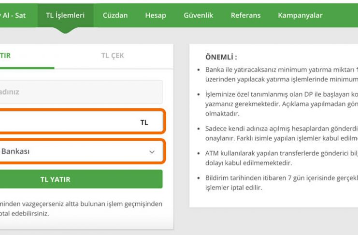
Task: View the Kampanyalar page
Action: coord(300,15)
